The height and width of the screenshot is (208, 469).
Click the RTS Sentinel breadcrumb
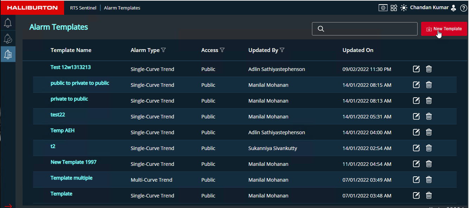pos(83,8)
